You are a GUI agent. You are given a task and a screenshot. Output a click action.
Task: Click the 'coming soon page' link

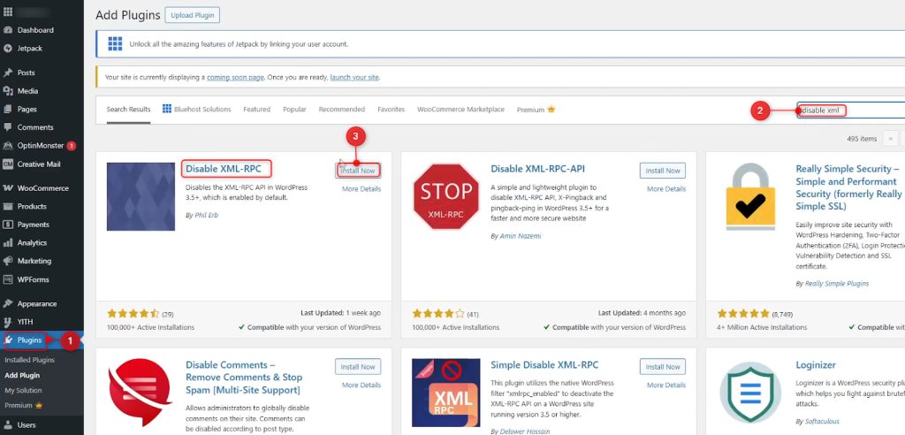tap(235, 77)
